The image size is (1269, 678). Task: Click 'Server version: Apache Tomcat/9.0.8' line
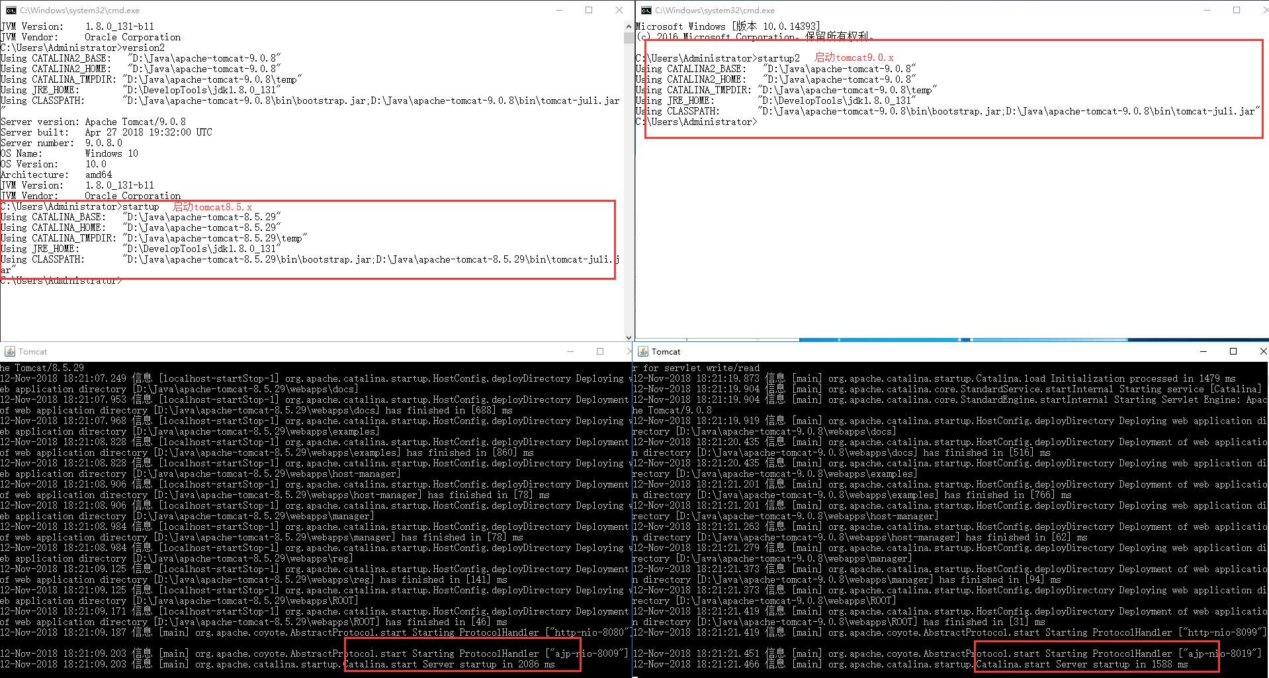(x=93, y=122)
